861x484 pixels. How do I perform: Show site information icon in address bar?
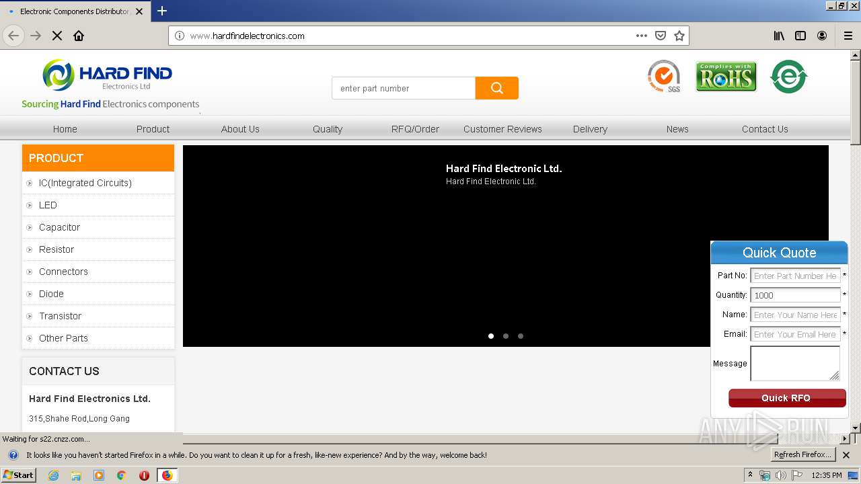[180, 36]
